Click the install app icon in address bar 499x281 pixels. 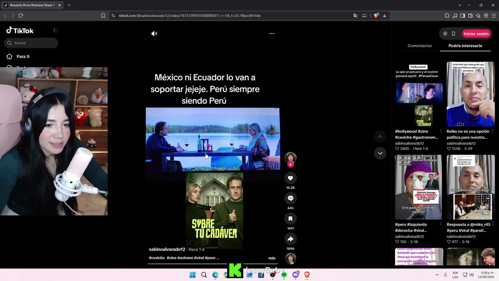[365, 16]
